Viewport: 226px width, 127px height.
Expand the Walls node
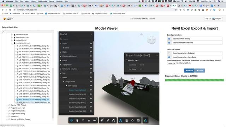click(x=61, y=52)
